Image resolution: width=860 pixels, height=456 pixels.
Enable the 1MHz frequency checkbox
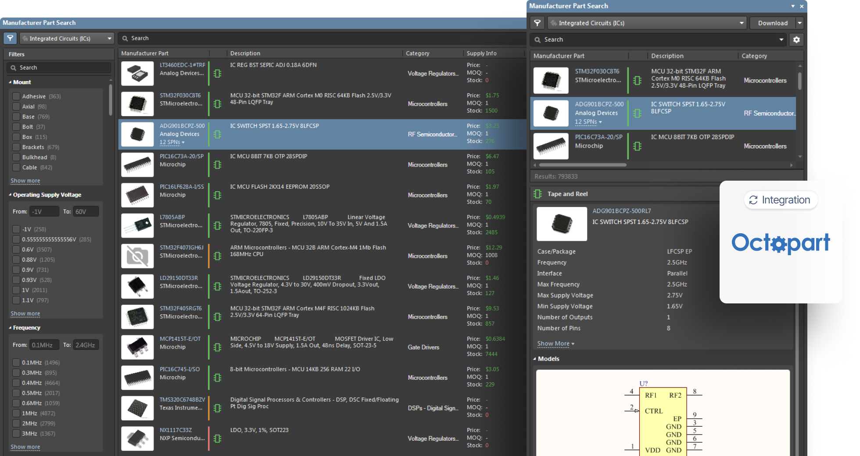pos(16,413)
